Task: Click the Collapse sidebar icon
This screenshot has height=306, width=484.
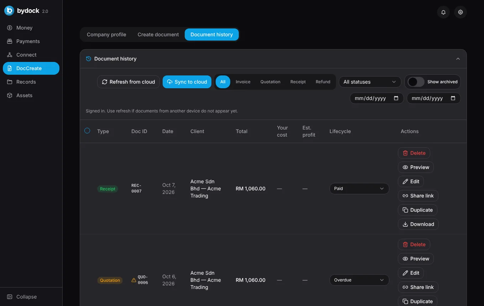Action: (10, 297)
